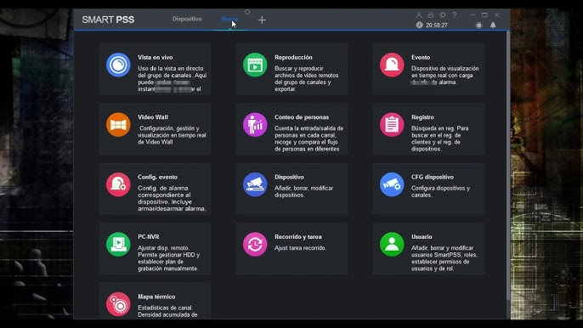Open the Usuario green person icon

pos(392,245)
